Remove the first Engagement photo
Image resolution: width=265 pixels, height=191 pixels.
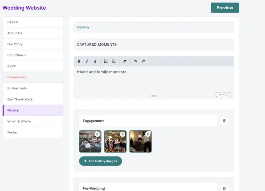(x=97, y=134)
